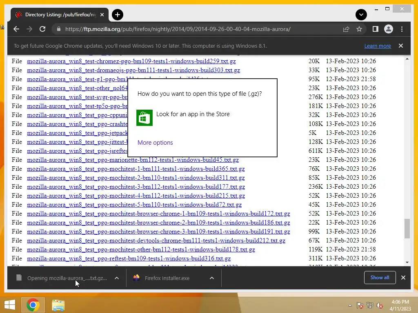
Task: Open test-chromez-pgo-bm109 build259 link
Action: (131, 61)
